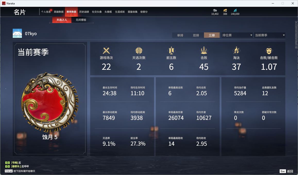The width and height of the screenshot is (298, 175).
Task: Click the lotus 天选次数 icon
Action: pyautogui.click(x=139, y=51)
